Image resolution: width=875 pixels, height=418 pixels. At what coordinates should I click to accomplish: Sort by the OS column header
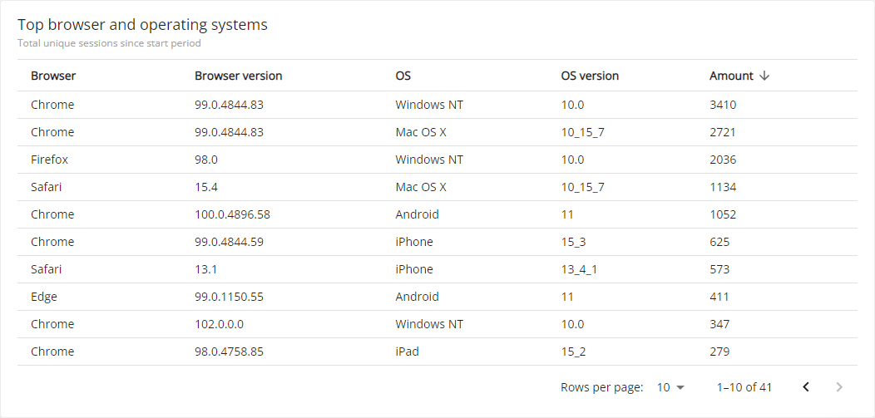[403, 76]
